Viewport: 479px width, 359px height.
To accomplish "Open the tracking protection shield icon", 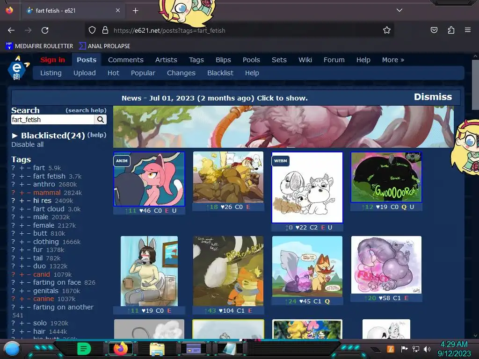I will [92, 30].
